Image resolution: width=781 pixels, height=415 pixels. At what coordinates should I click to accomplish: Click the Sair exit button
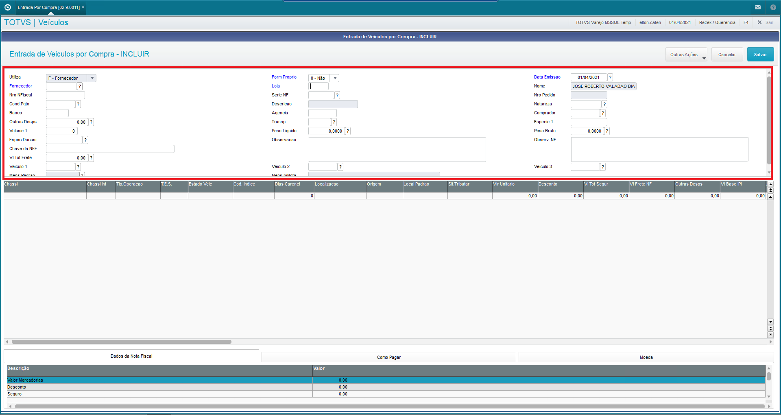click(x=765, y=22)
